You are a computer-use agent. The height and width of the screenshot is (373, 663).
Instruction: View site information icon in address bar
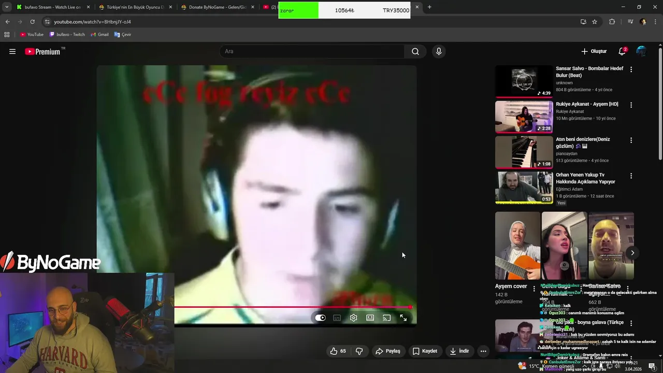pyautogui.click(x=47, y=22)
